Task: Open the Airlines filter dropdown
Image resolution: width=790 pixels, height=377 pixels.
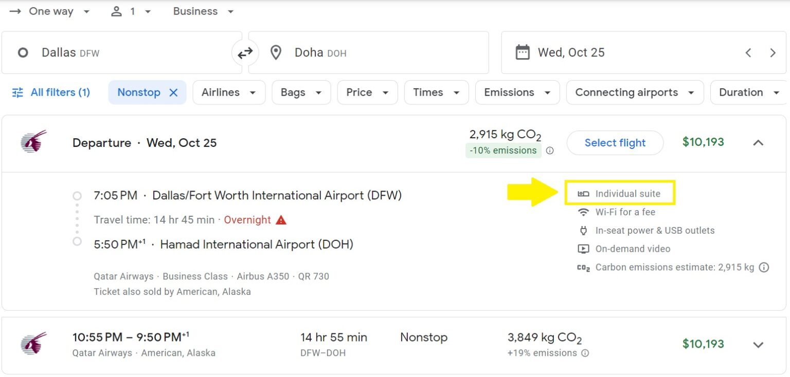Action: (229, 92)
